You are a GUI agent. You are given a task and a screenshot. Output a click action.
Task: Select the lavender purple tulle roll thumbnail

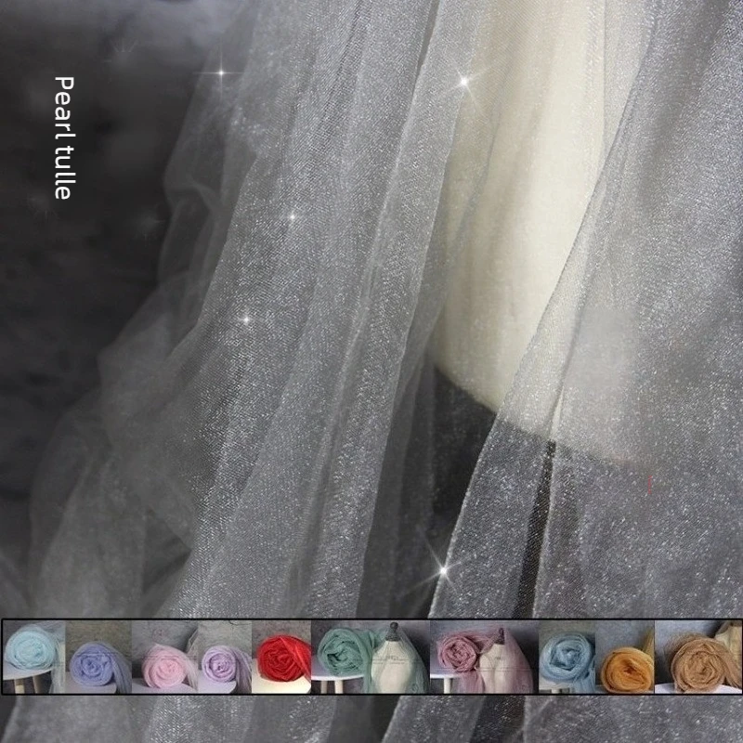(x=224, y=657)
